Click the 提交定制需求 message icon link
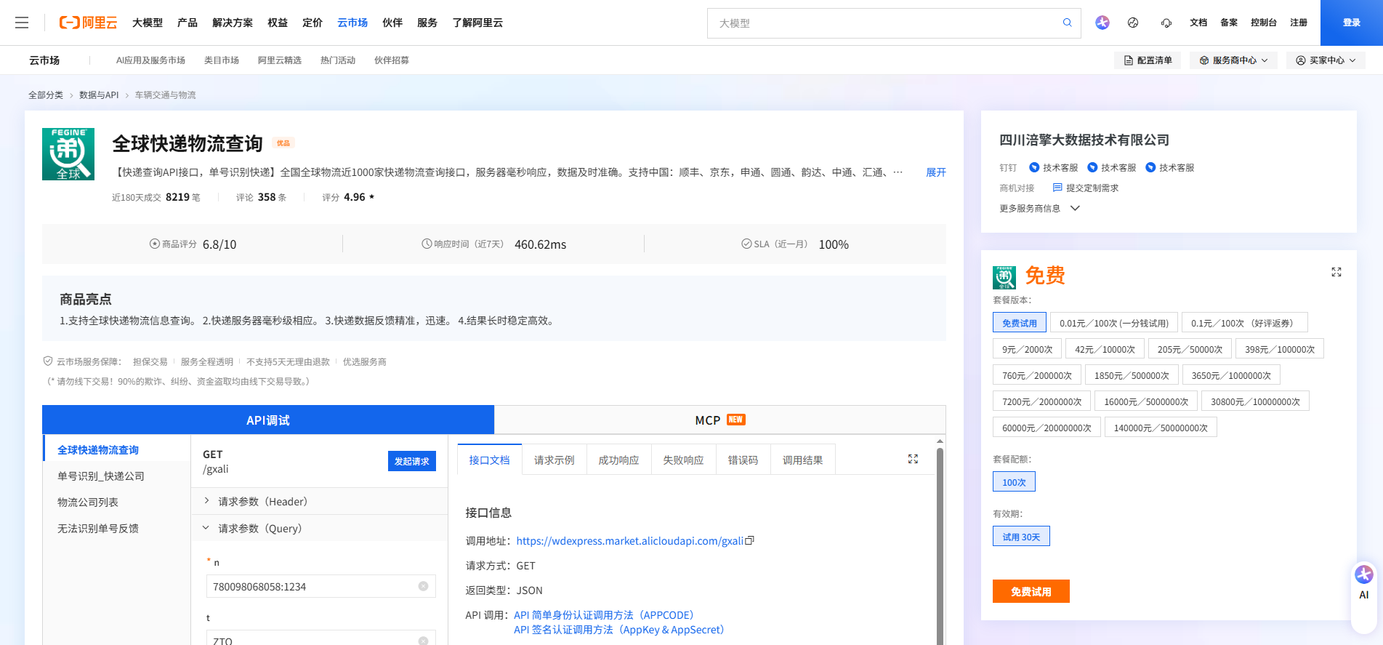The image size is (1383, 645). (1086, 188)
